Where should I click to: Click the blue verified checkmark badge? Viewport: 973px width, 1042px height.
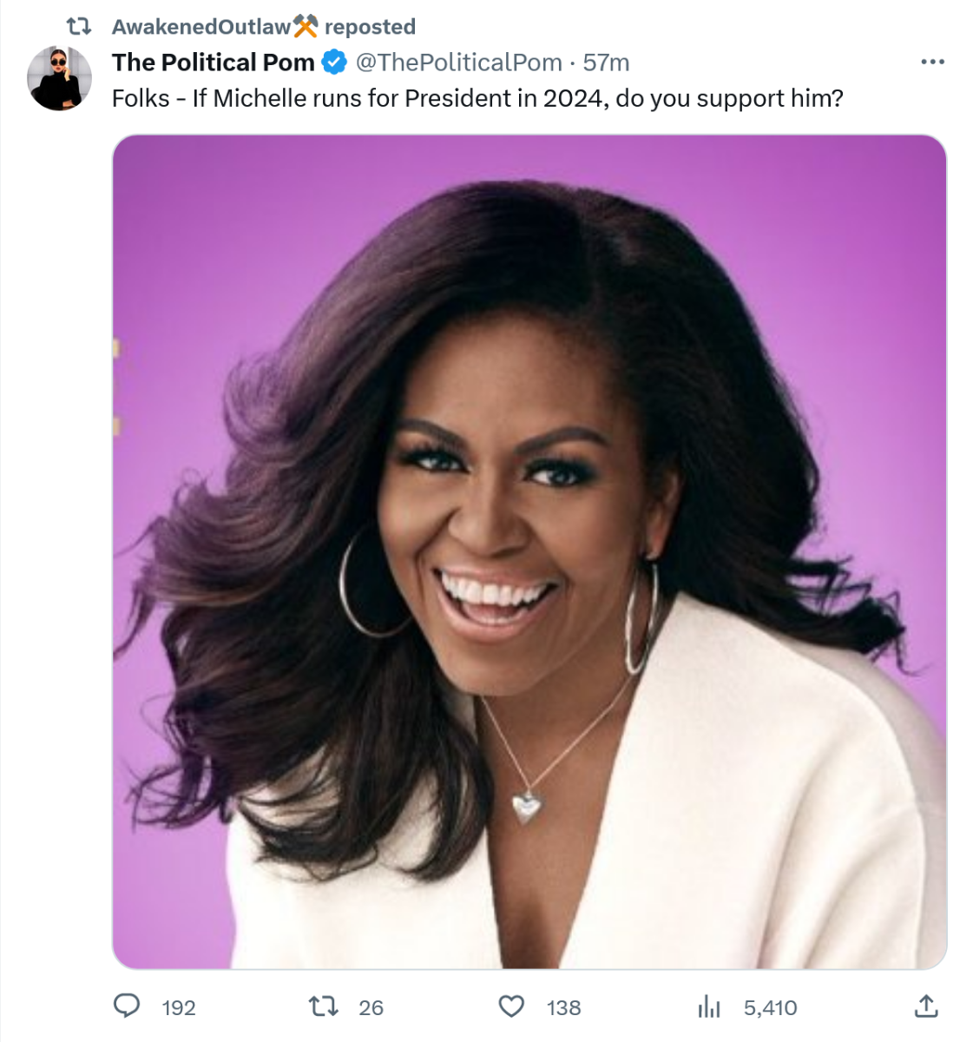pos(334,63)
